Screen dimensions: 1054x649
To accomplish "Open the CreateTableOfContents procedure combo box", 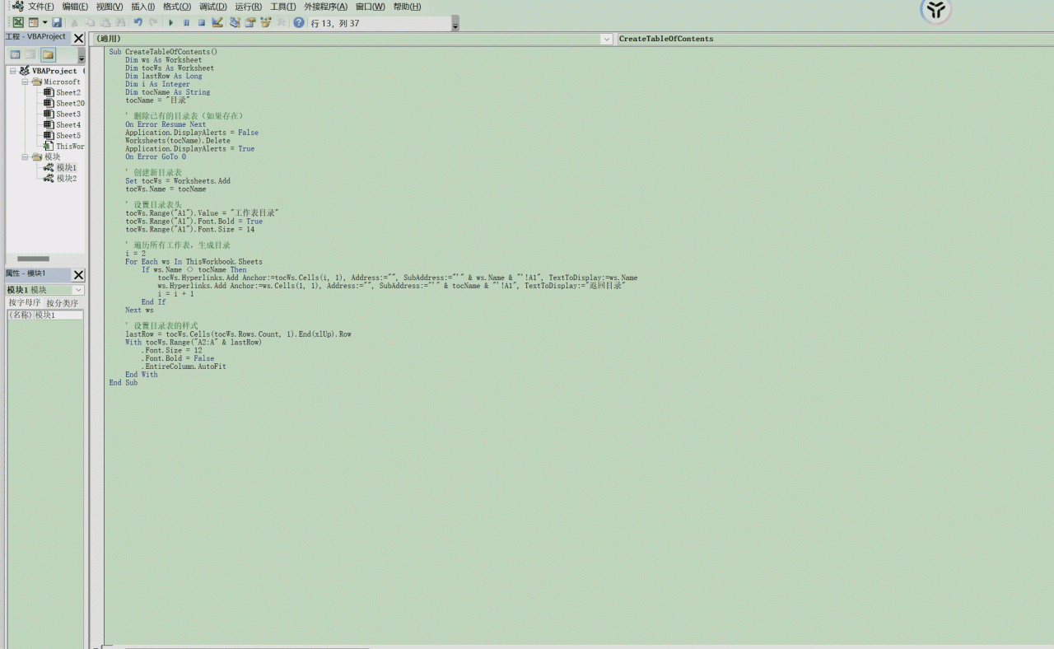I will 834,39.
